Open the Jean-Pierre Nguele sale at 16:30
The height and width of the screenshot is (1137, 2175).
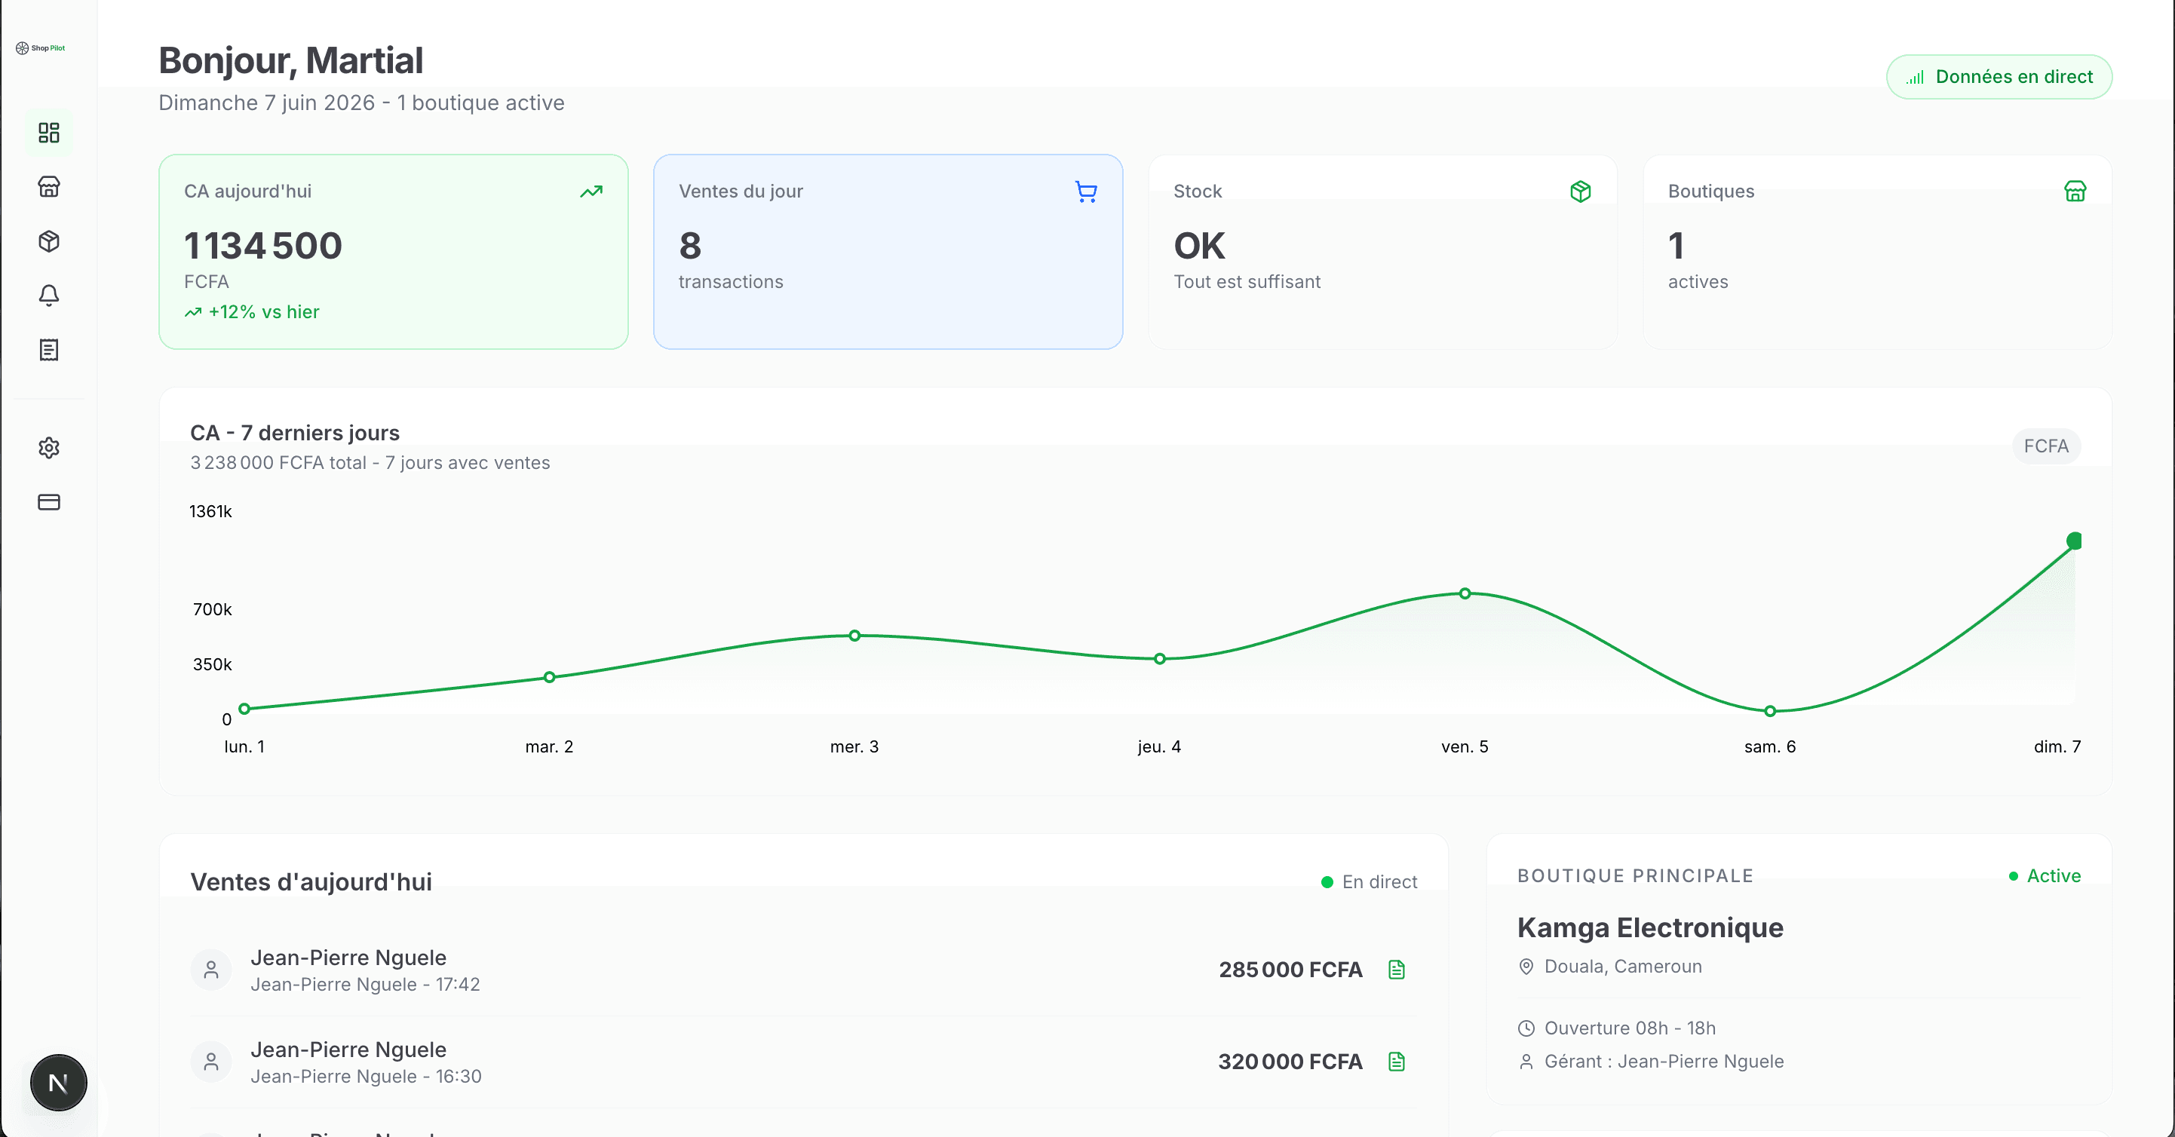pos(803,1062)
